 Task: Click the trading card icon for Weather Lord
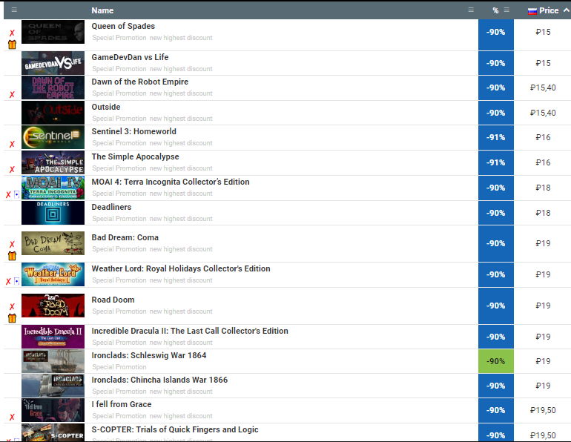(x=17, y=281)
